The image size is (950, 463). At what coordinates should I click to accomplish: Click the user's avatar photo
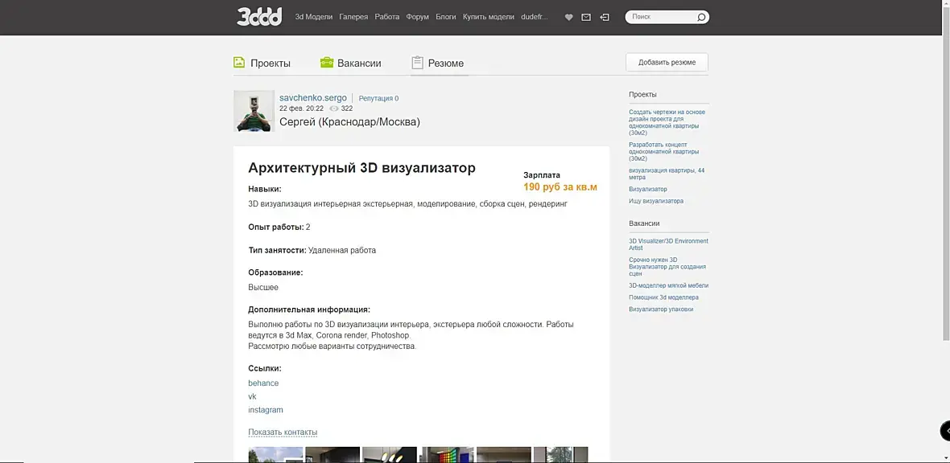pos(254,111)
